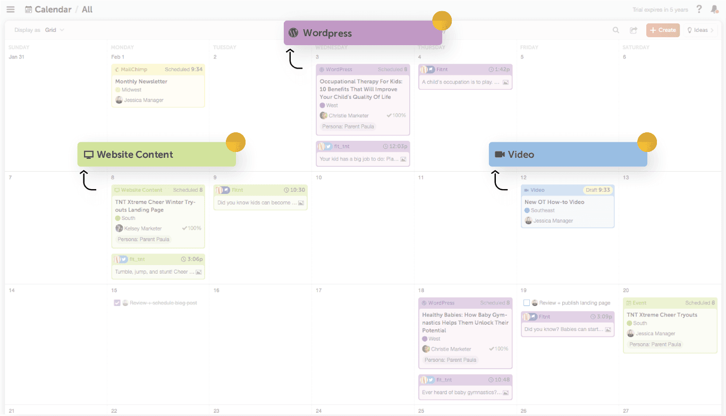Open TNT Xtreme Cheer Winter Try-outs Landing Page

[155, 206]
